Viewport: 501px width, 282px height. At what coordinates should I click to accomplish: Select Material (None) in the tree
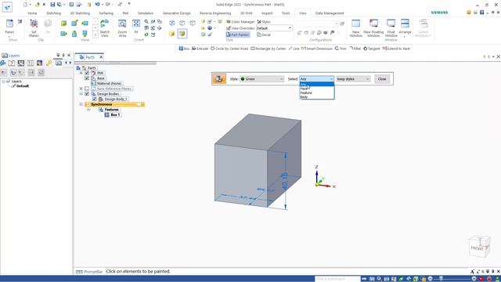click(106, 84)
